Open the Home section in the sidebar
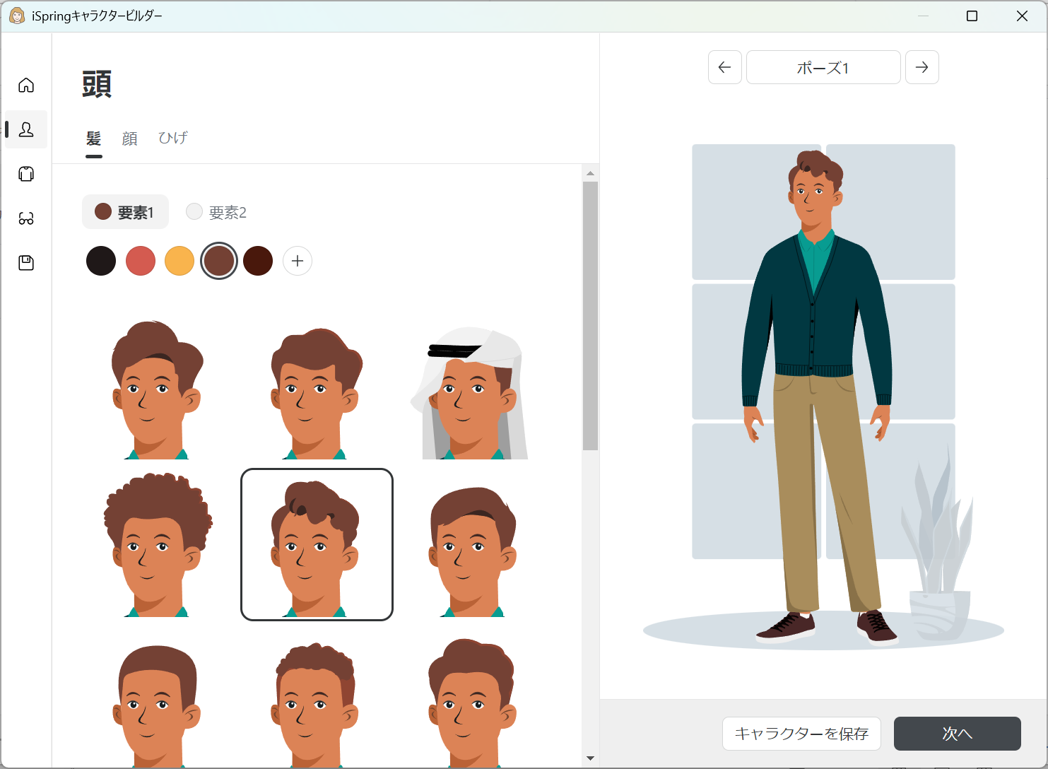The image size is (1048, 769). [x=26, y=85]
